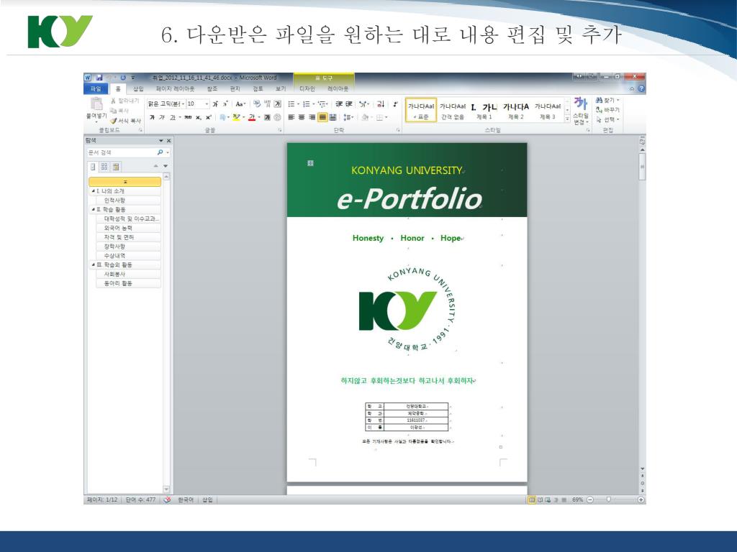Toggle align left paragraph
This screenshot has width=737, height=552.
click(x=291, y=117)
